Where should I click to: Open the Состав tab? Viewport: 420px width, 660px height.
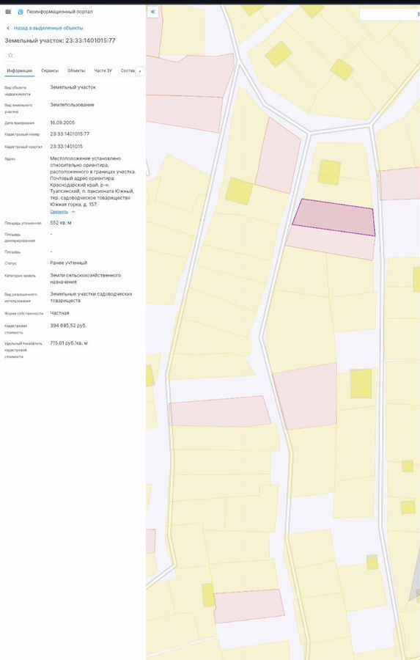tap(128, 70)
